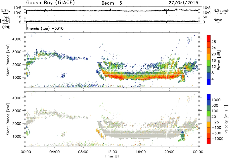Click the strong red backscatter band in power plot
Viewport: 229px width, 158px height.
140,76
